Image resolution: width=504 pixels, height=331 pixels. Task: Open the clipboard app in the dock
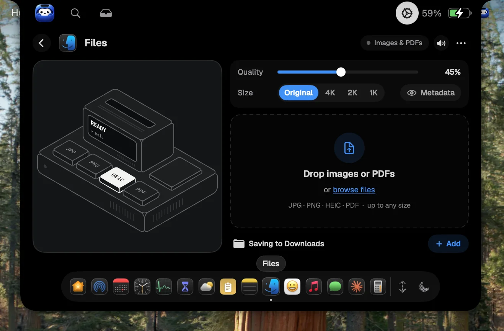click(x=228, y=287)
